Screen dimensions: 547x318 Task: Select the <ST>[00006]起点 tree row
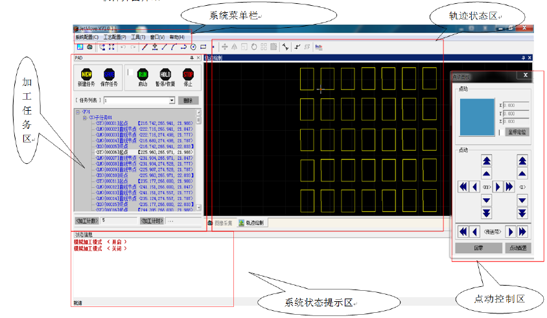(x=145, y=152)
